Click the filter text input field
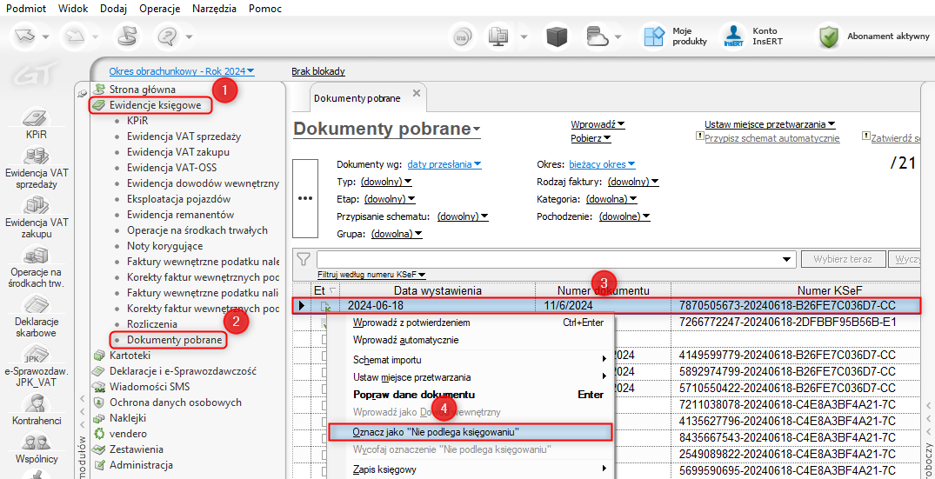The width and height of the screenshot is (935, 479). click(x=550, y=259)
